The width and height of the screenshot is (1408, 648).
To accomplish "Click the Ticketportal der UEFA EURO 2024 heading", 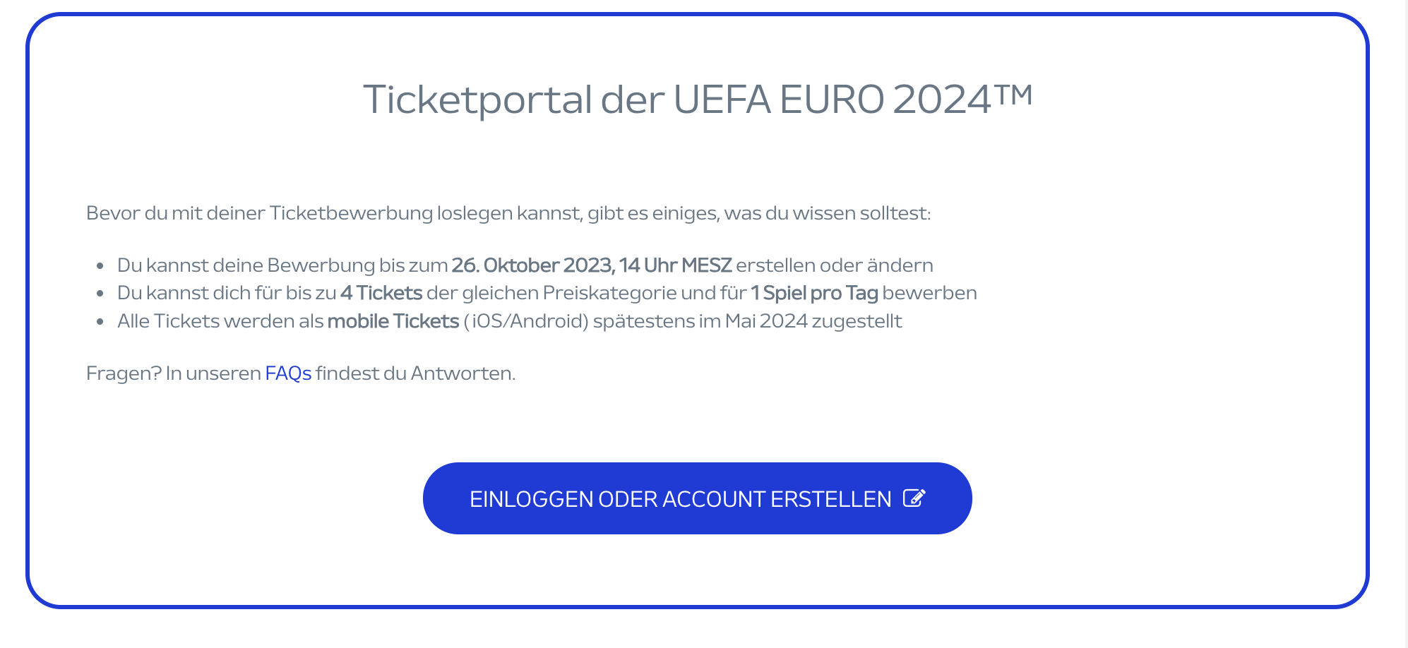I will (x=697, y=99).
